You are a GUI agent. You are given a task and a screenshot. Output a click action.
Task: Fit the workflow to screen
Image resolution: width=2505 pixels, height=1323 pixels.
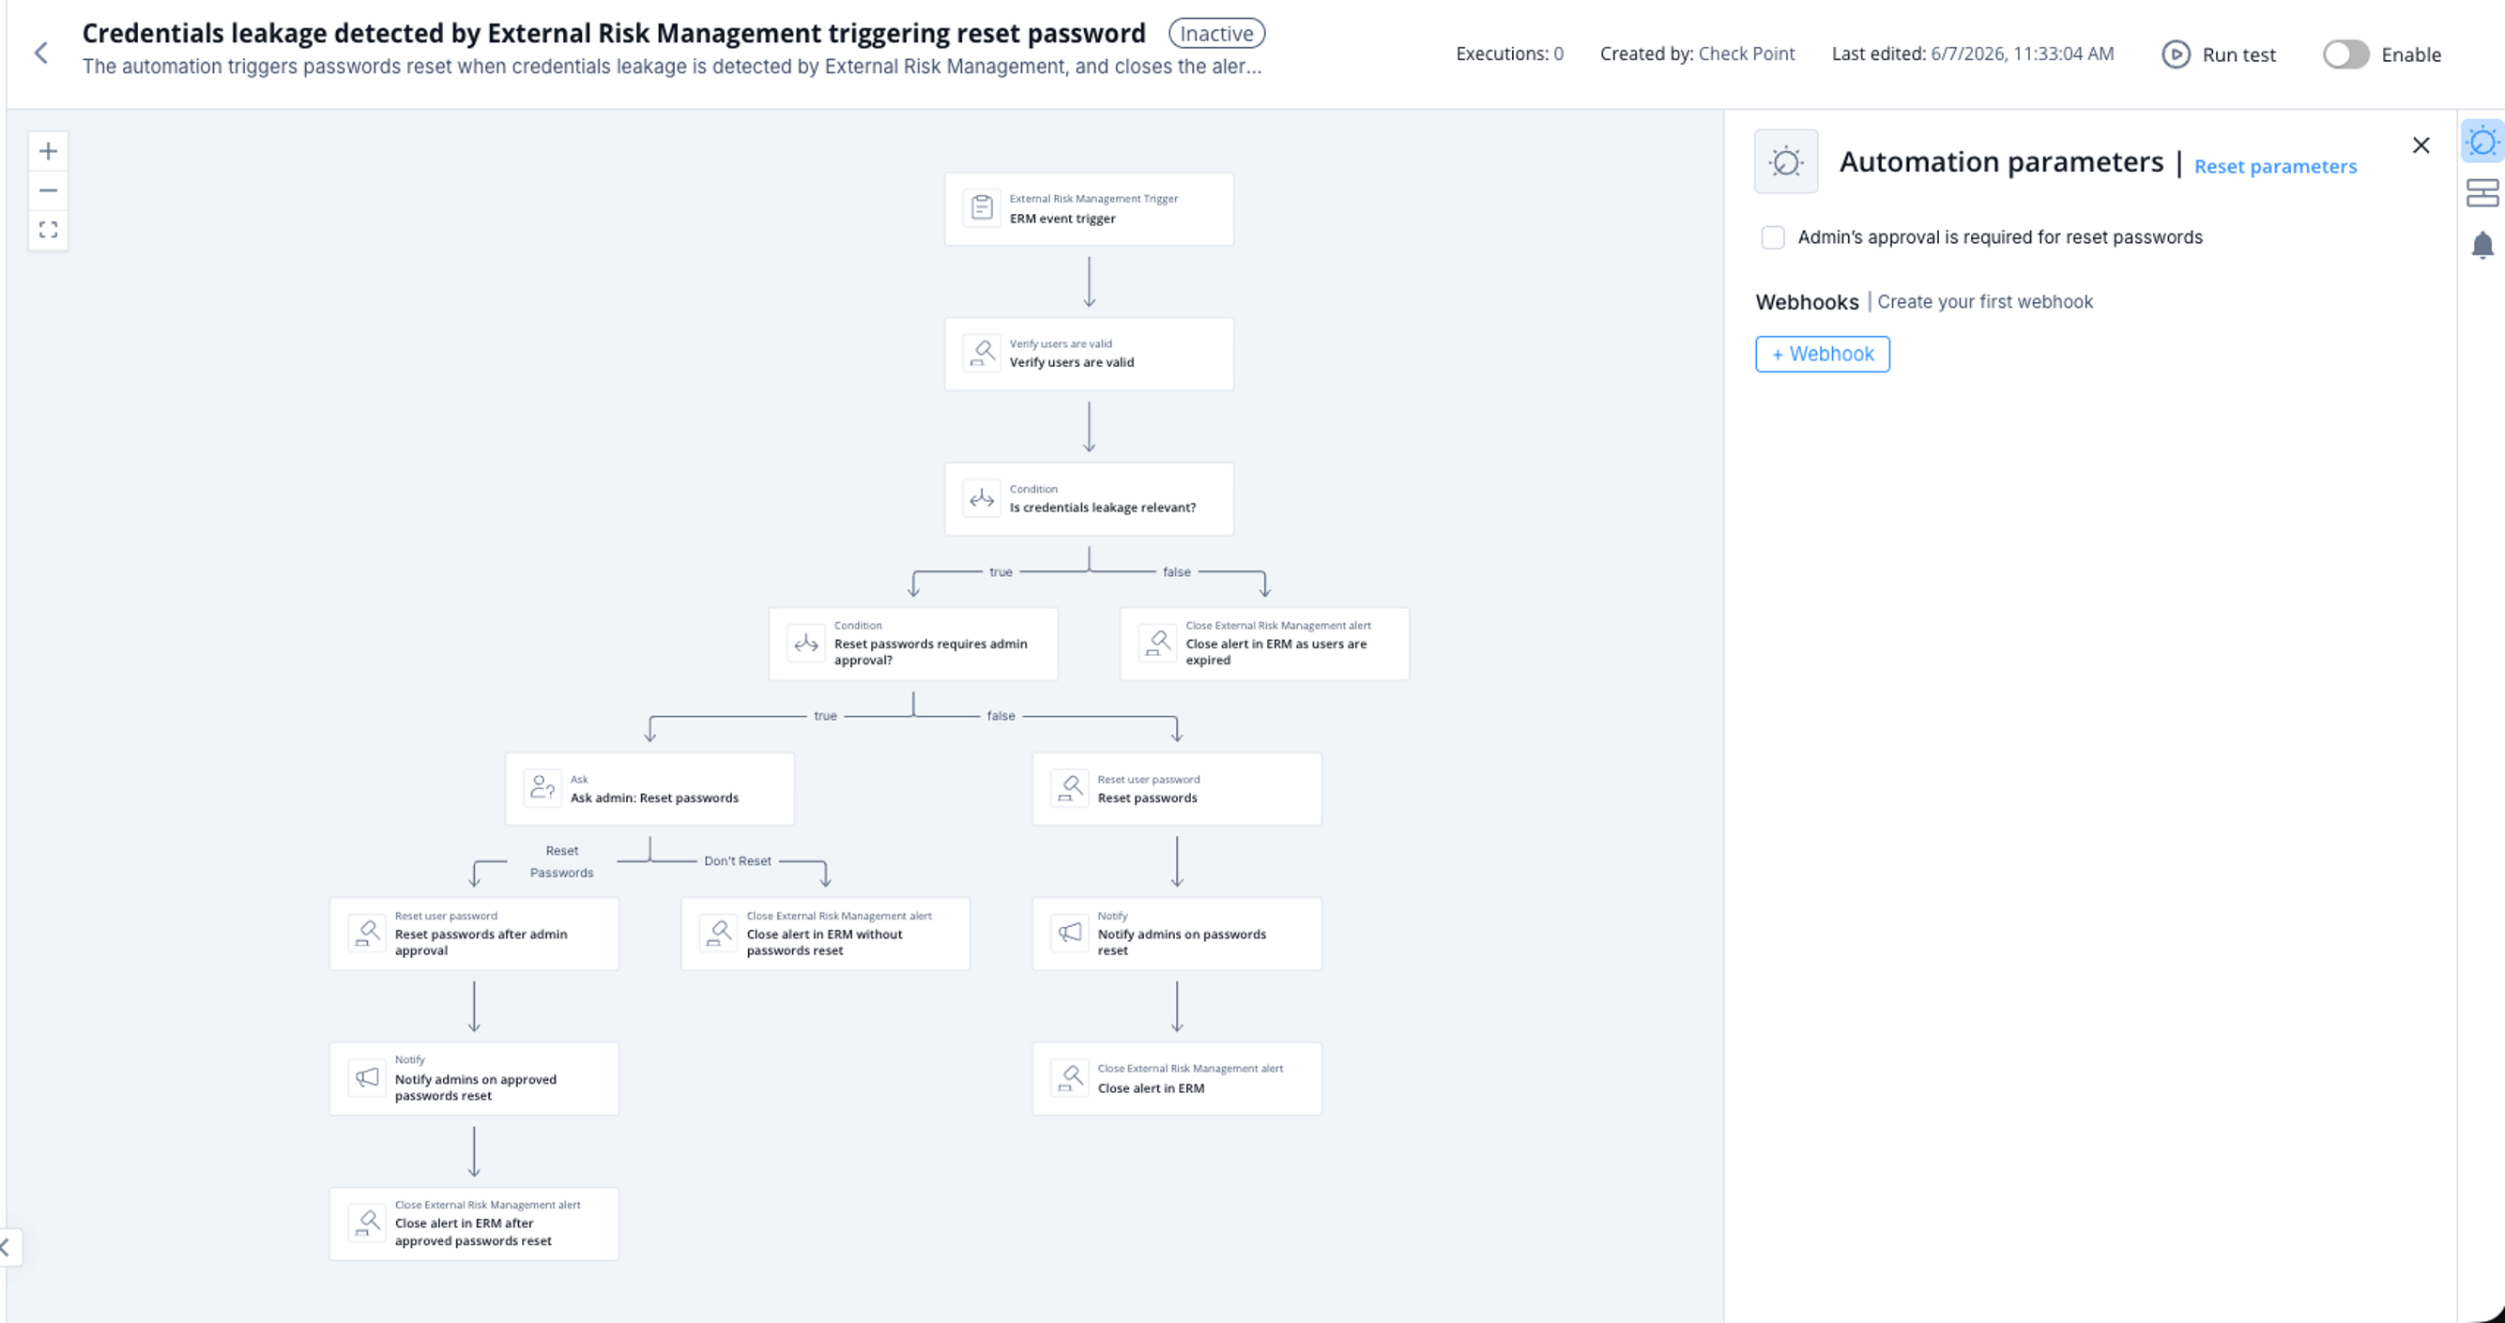pos(48,229)
